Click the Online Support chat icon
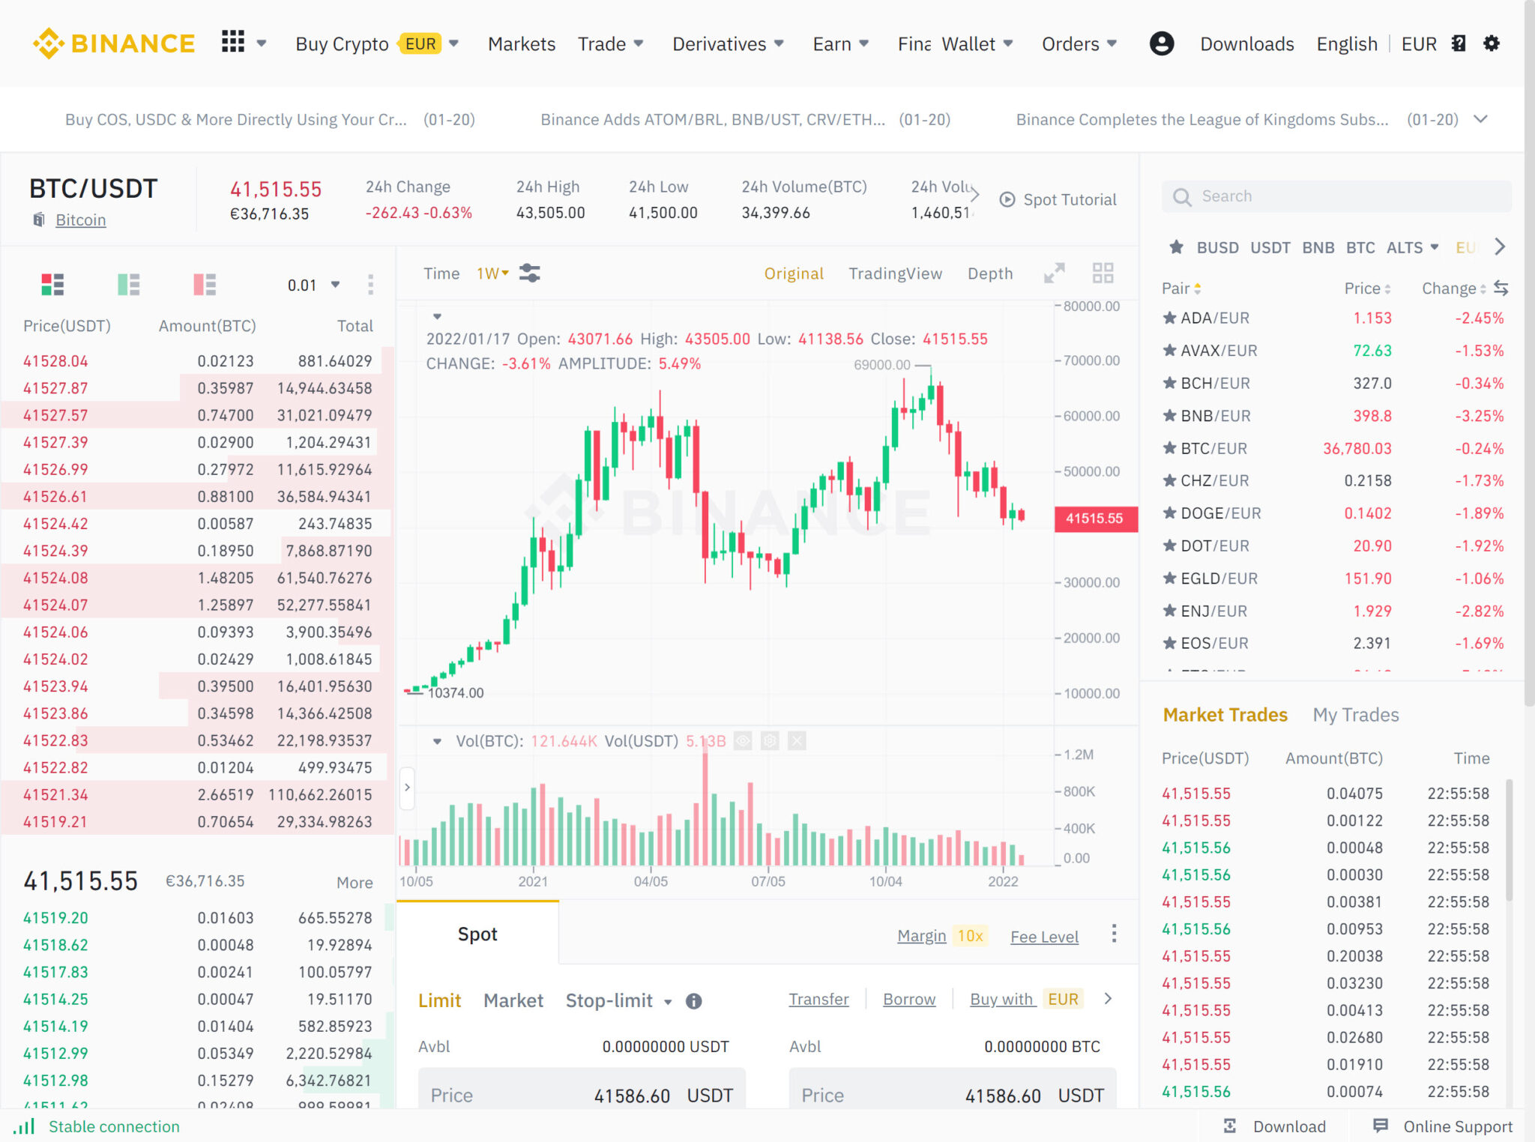The image size is (1535, 1142). (x=1381, y=1126)
